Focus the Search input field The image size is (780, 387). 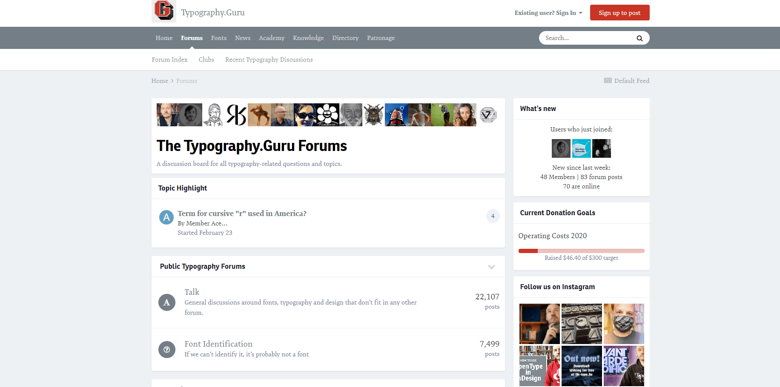tap(588, 38)
